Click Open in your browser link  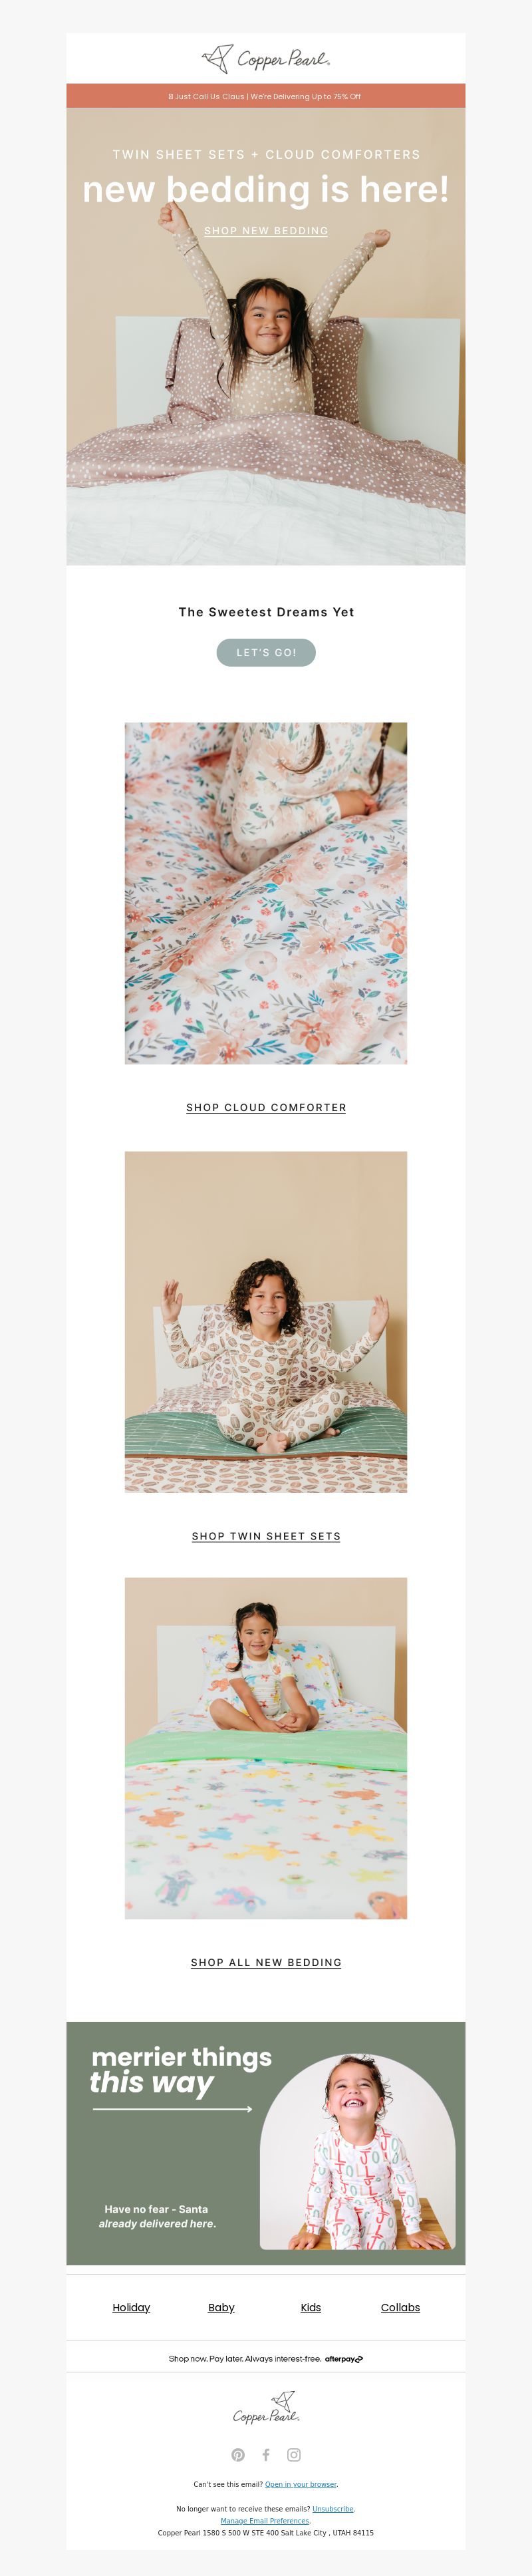301,2483
